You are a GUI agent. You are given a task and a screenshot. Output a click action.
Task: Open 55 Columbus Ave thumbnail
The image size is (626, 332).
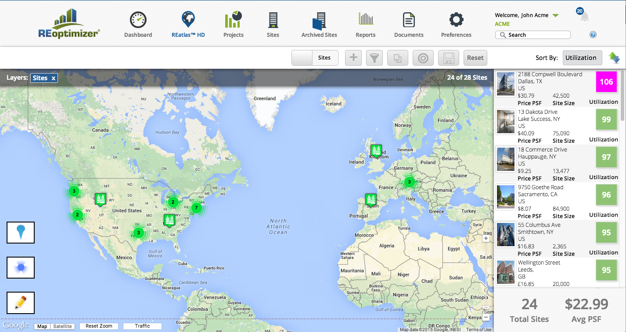pyautogui.click(x=506, y=234)
